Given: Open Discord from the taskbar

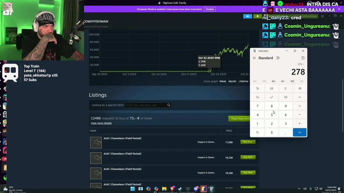Looking at the screenshot, I should [x=196, y=189].
